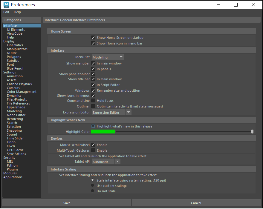The image size is (263, 209).
Task: Select Use custom scaling option
Action: pyautogui.click(x=92, y=185)
